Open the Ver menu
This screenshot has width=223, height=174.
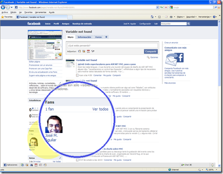click(20, 12)
